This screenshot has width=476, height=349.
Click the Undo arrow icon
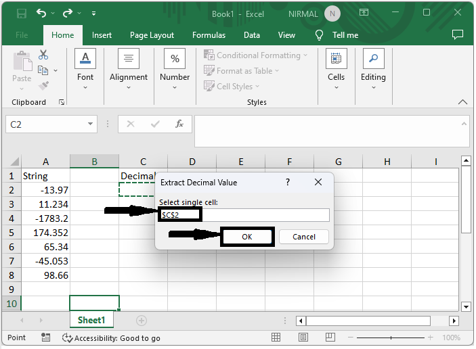click(42, 14)
